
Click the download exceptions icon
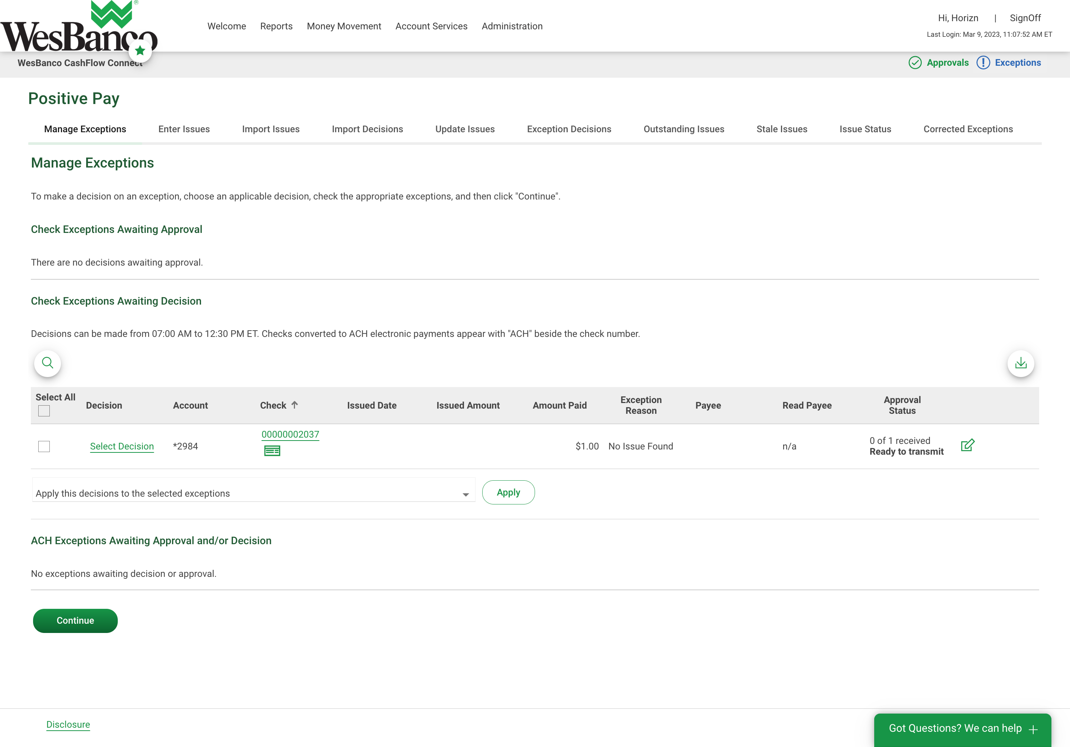click(1021, 363)
